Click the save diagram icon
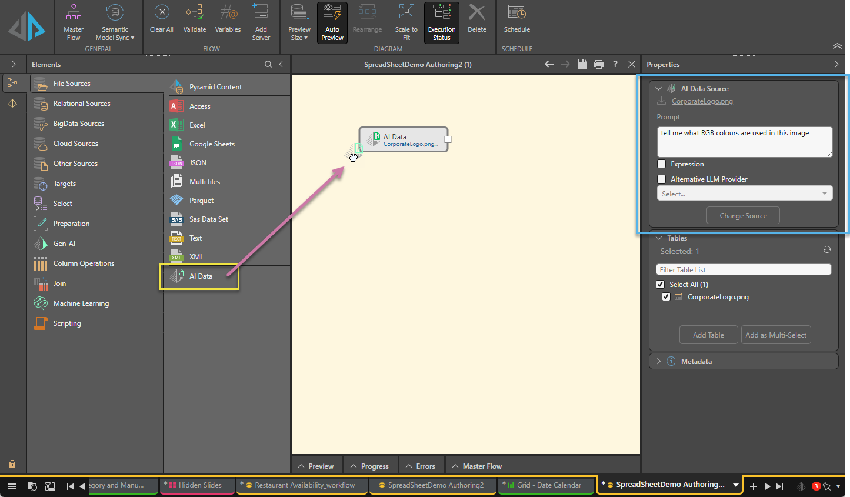This screenshot has width=850, height=497. click(x=582, y=64)
